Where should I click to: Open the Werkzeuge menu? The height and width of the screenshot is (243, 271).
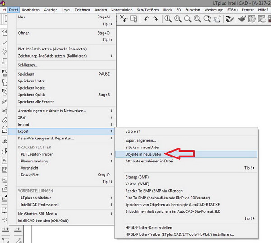pyautogui.click(x=214, y=10)
